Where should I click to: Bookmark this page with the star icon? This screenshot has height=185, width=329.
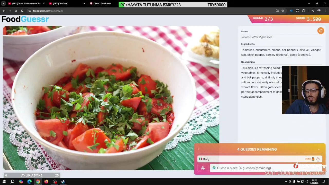[x=283, y=11]
